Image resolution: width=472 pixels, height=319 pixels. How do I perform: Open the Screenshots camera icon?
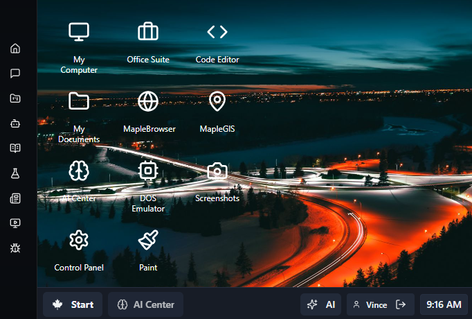pos(217,171)
